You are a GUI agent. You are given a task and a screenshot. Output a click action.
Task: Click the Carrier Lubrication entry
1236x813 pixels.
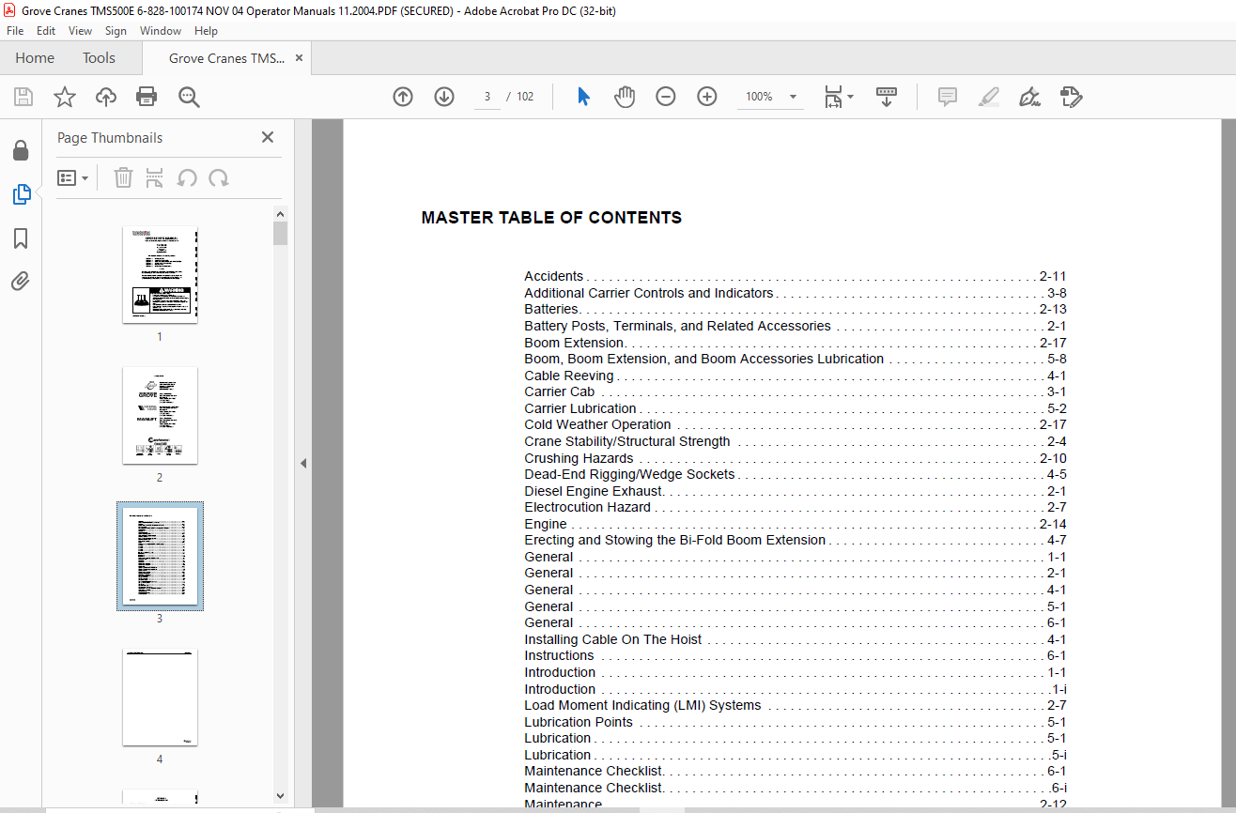pyautogui.click(x=795, y=408)
